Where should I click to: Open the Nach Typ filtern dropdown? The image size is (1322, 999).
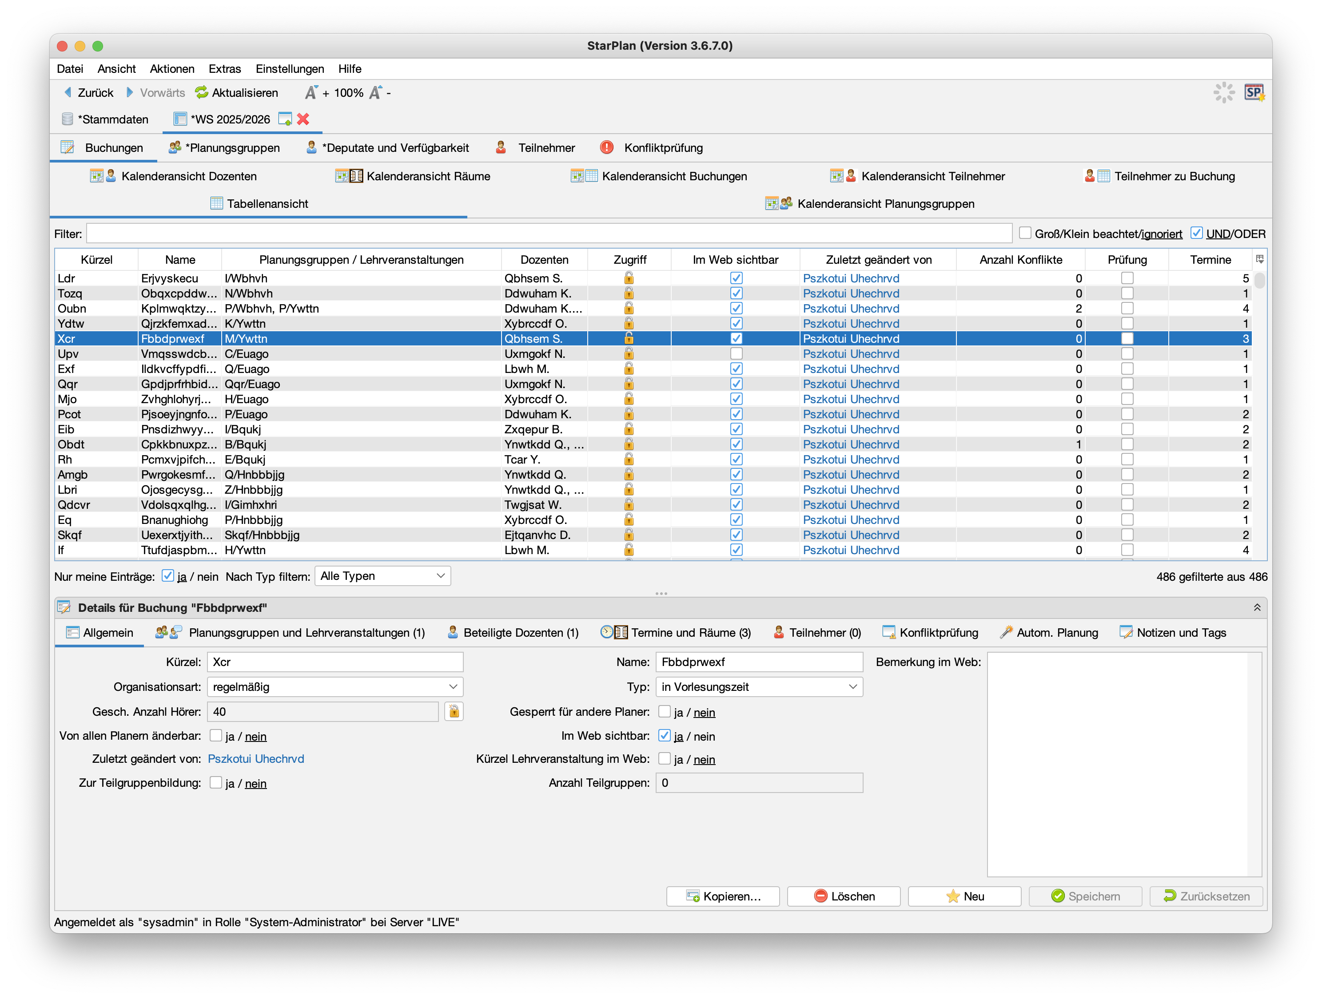coord(382,576)
